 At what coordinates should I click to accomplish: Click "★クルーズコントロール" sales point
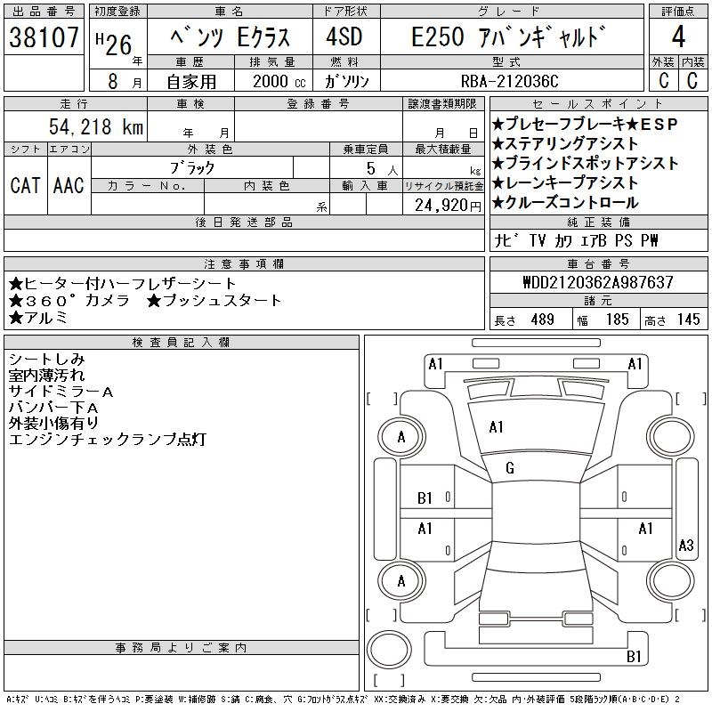565,203
